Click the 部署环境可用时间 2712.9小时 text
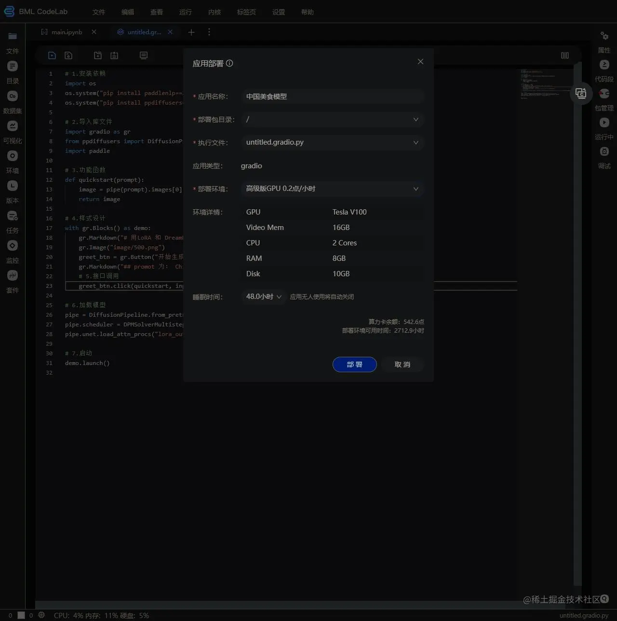This screenshot has width=617, height=621. point(383,331)
